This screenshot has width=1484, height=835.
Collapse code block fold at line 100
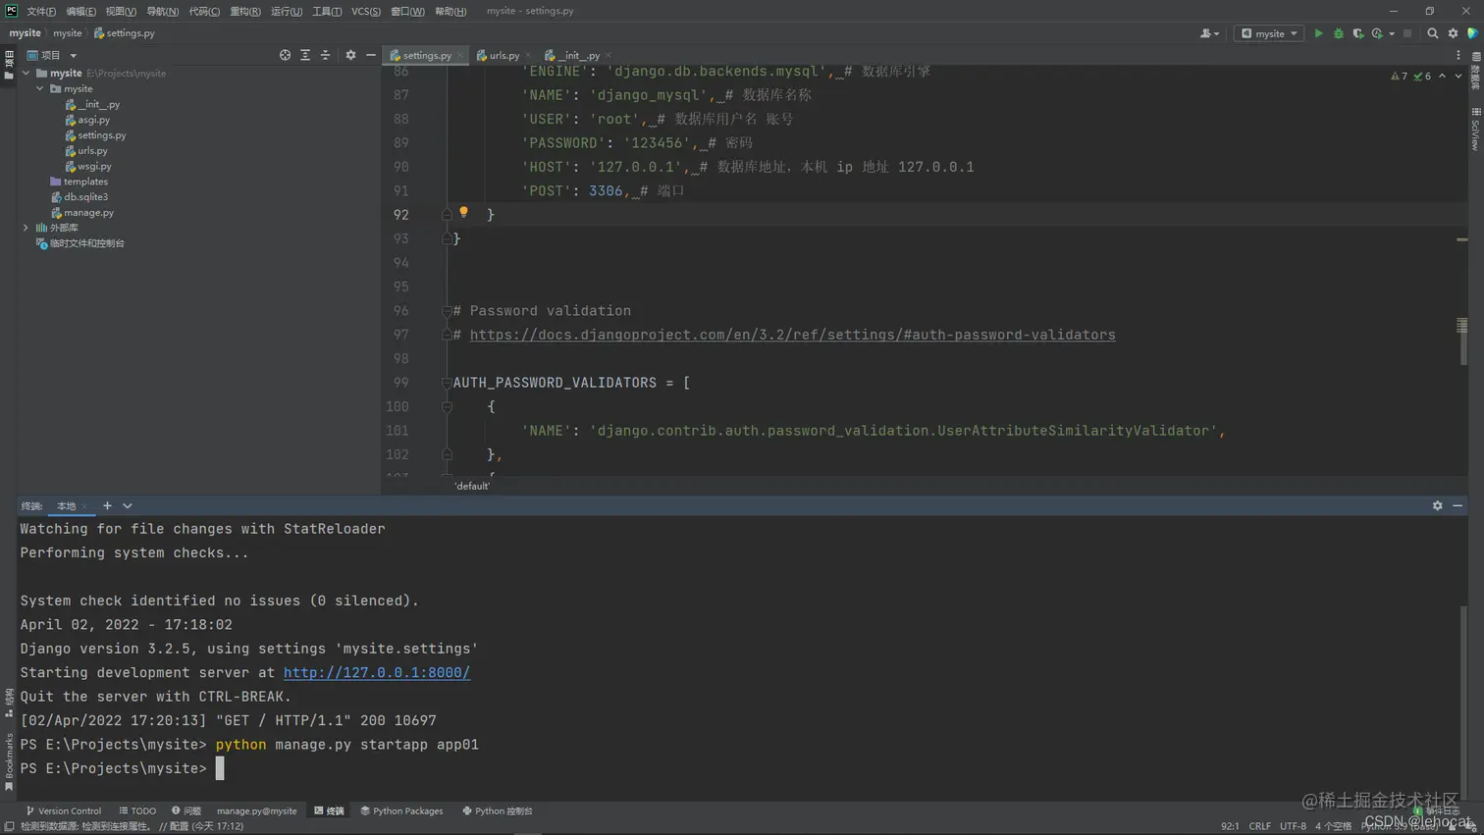click(x=447, y=406)
